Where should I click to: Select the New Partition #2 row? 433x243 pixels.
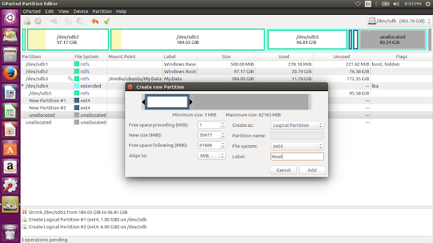click(72, 108)
